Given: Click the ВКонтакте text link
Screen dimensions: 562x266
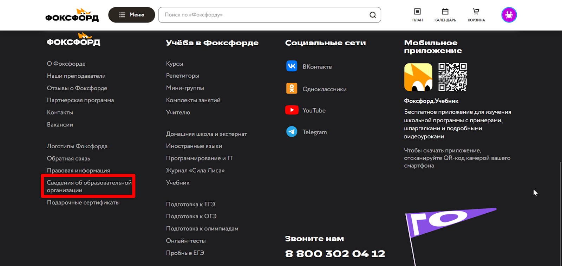Looking at the screenshot, I should [317, 67].
